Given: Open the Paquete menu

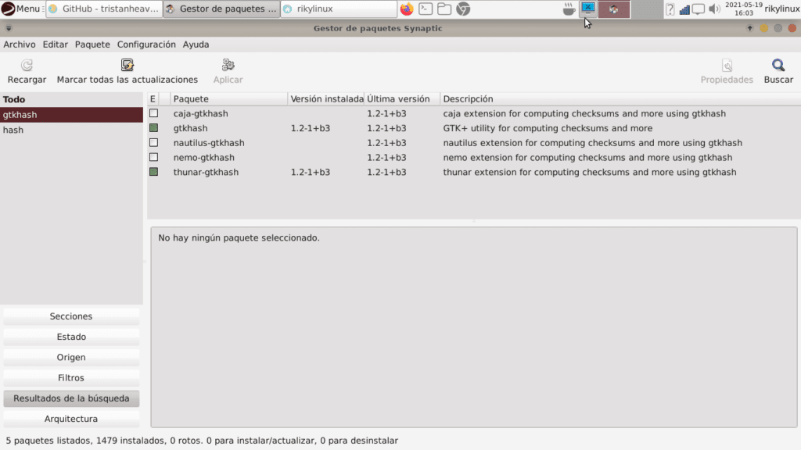Looking at the screenshot, I should click(x=92, y=45).
